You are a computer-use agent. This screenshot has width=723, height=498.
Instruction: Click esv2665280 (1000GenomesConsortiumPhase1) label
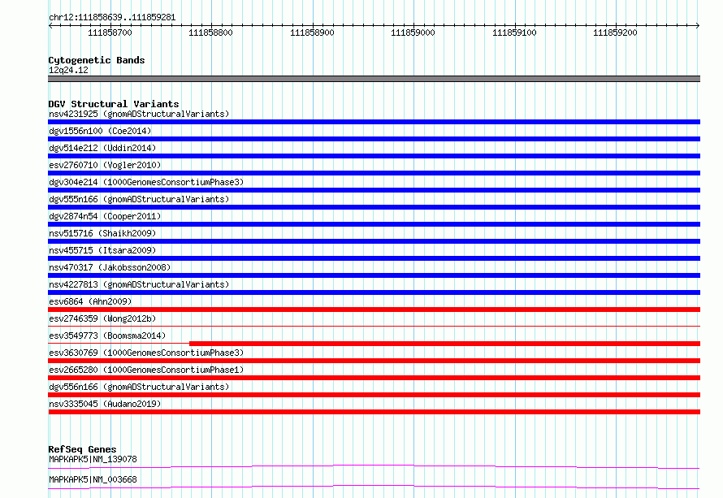pyautogui.click(x=146, y=370)
